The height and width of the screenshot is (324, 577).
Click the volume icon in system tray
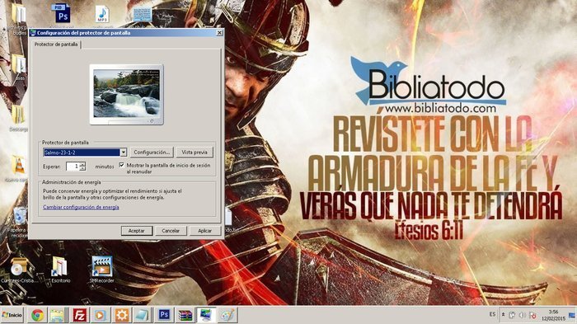pyautogui.click(x=522, y=315)
